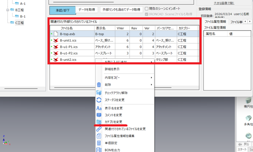
Task: Toggle IRONCAD Sceneファイルも取得 checkbox
Action: pyautogui.click(x=146, y=14)
